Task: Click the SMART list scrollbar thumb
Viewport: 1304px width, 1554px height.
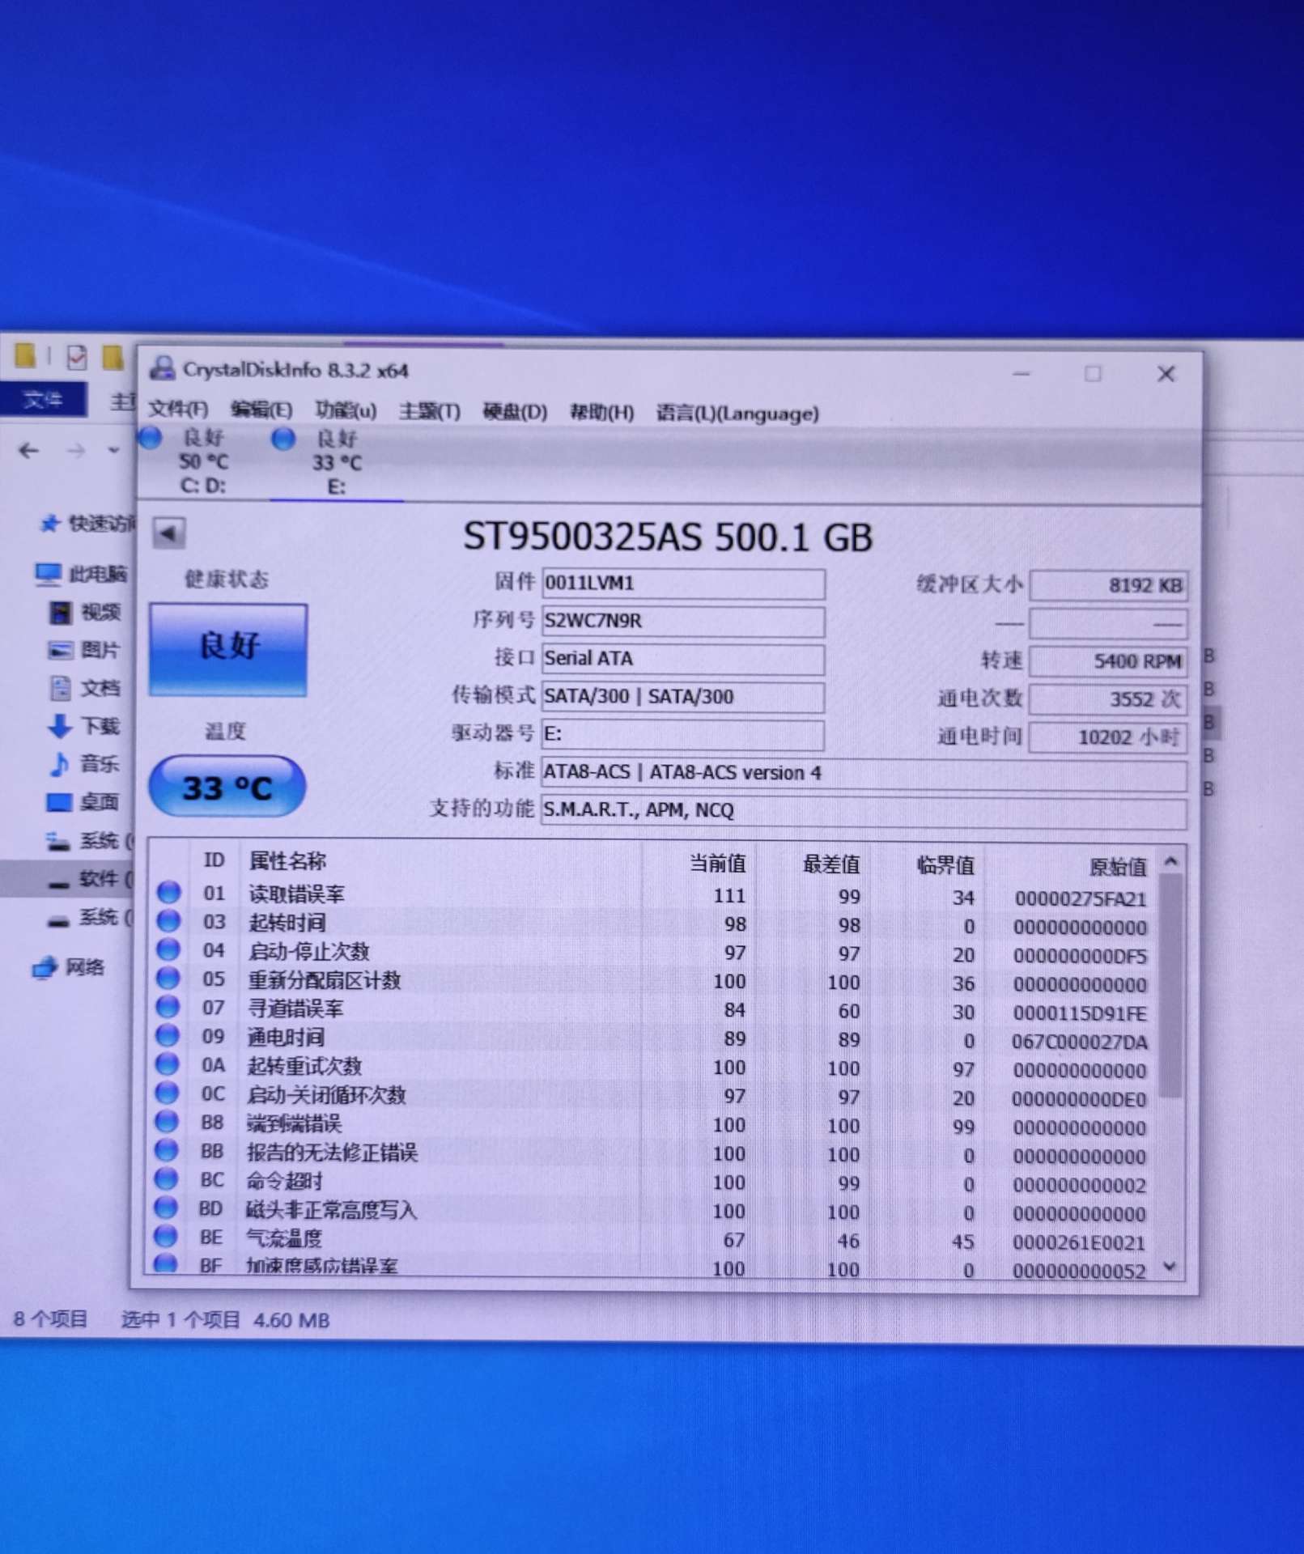Action: 1170,987
